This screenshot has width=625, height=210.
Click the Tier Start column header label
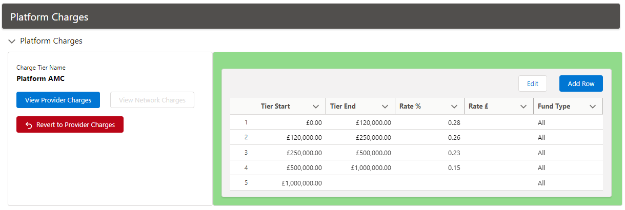[275, 107]
